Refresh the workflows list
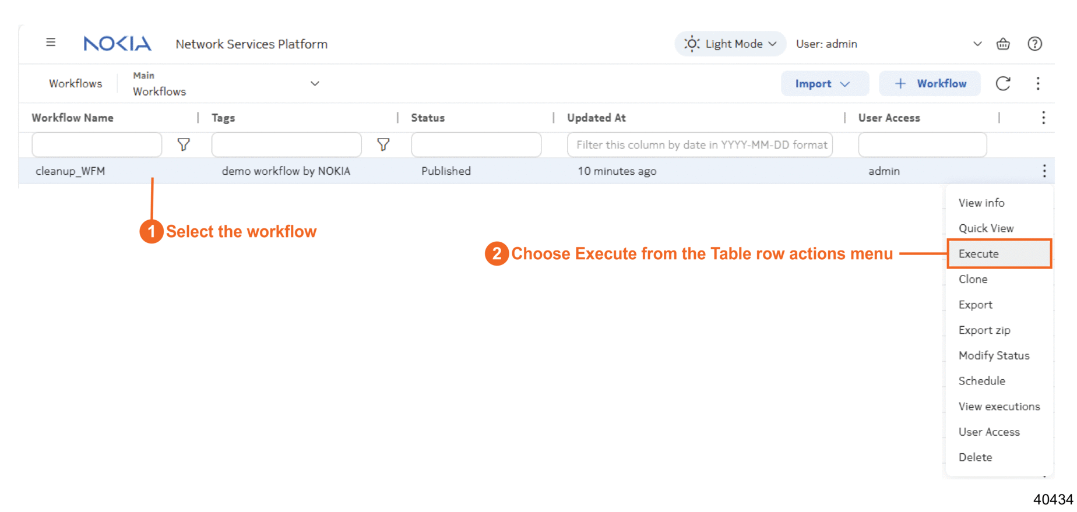1077x512 pixels. (1002, 84)
